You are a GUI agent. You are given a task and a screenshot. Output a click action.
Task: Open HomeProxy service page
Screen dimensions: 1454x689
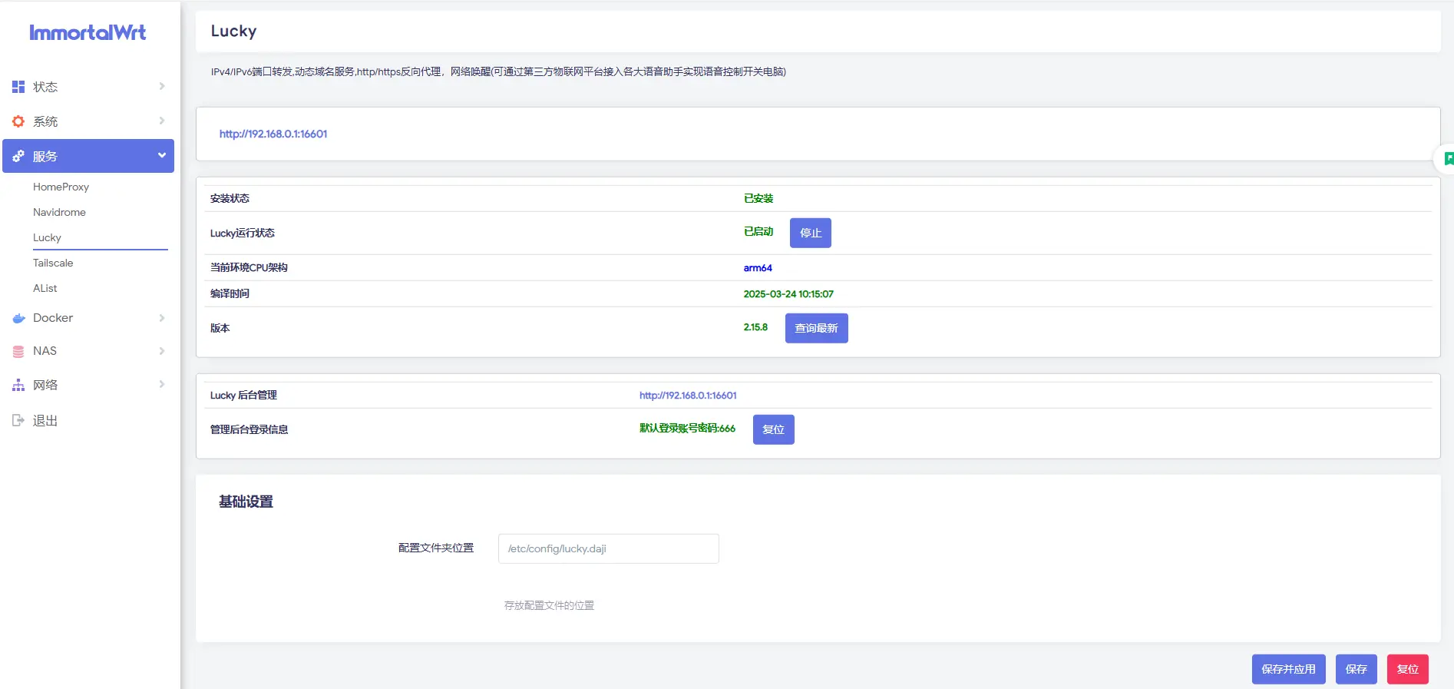pos(61,187)
